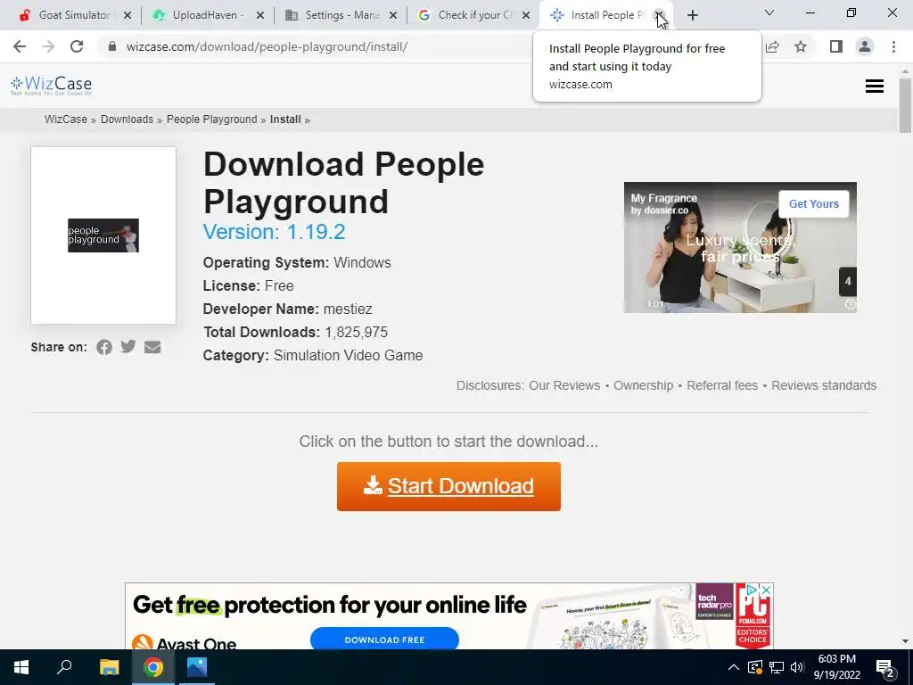Image resolution: width=913 pixels, height=685 pixels.
Task: Open volume control in system tray
Action: click(797, 667)
